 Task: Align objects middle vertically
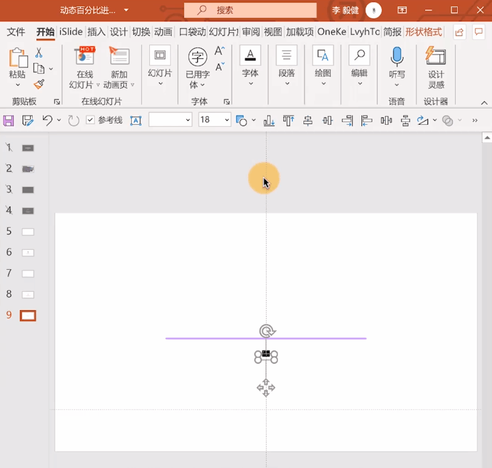328,120
